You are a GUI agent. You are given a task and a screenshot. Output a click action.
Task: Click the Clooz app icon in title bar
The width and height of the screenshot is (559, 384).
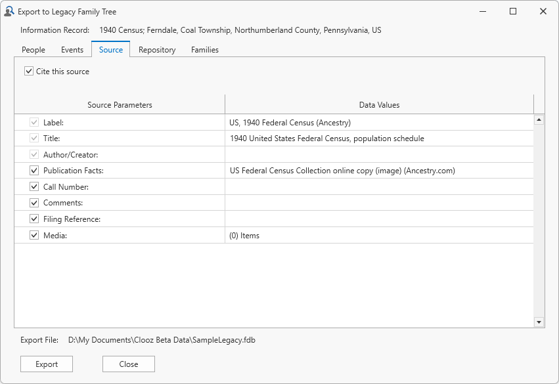coord(9,11)
